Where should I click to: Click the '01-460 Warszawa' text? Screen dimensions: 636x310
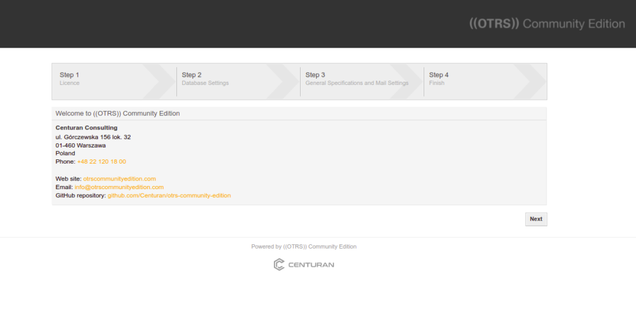[x=81, y=145]
